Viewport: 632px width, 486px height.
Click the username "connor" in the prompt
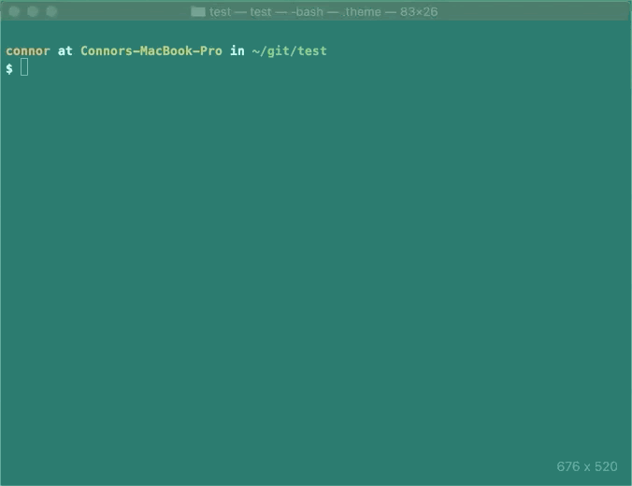[28, 50]
